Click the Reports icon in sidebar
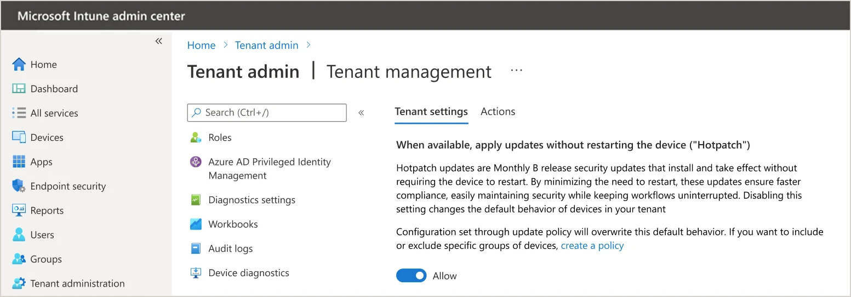This screenshot has width=851, height=297. 19,210
